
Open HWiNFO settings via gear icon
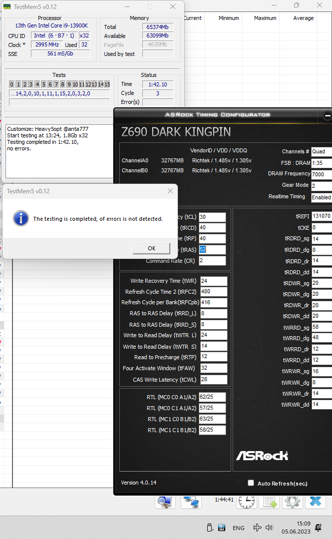293,502
